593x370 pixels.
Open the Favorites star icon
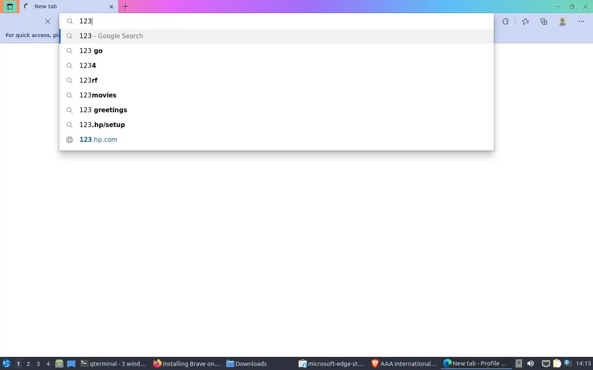click(x=525, y=21)
